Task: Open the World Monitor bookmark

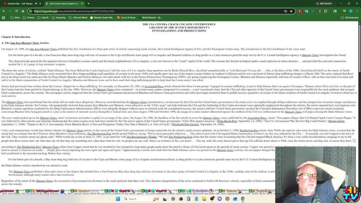Action: point(150,17)
